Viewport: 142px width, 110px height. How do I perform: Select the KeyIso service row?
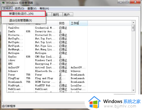coord(47,57)
